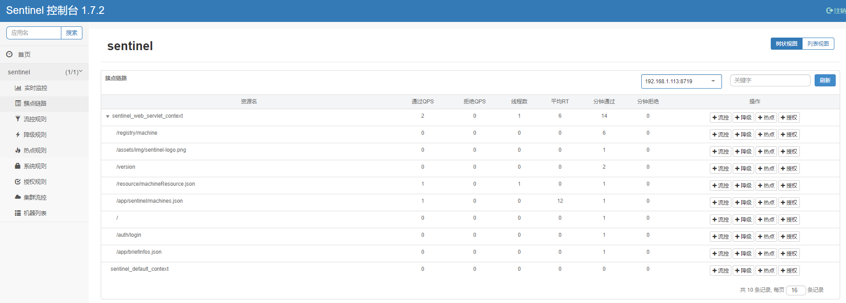Add 流控 rule for /auth/login
Viewport: 846px width, 303px height.
click(721, 236)
